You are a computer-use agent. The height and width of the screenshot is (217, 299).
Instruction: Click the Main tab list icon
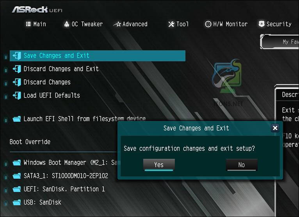point(28,24)
